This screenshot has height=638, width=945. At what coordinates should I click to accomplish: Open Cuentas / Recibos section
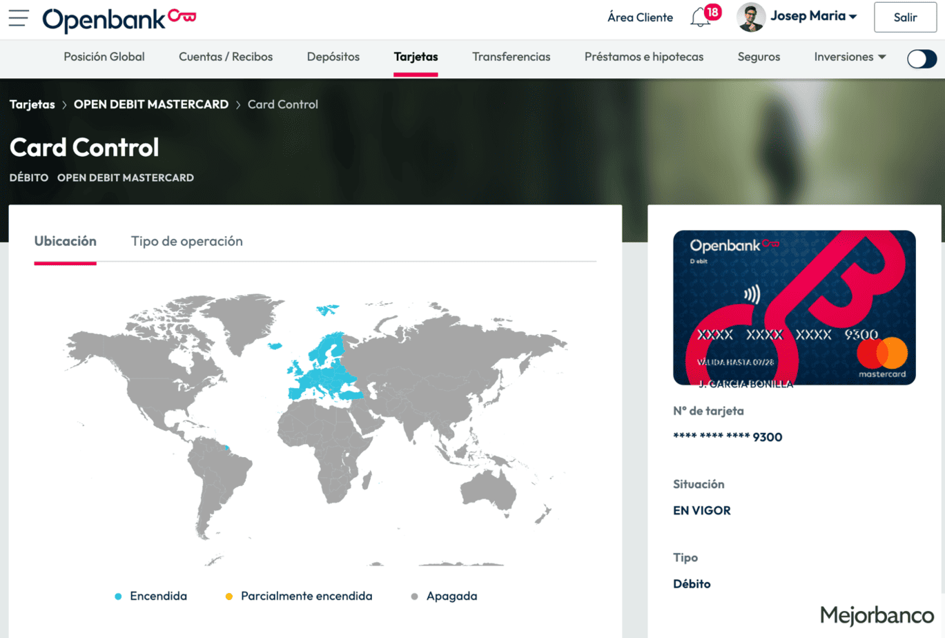pyautogui.click(x=226, y=57)
